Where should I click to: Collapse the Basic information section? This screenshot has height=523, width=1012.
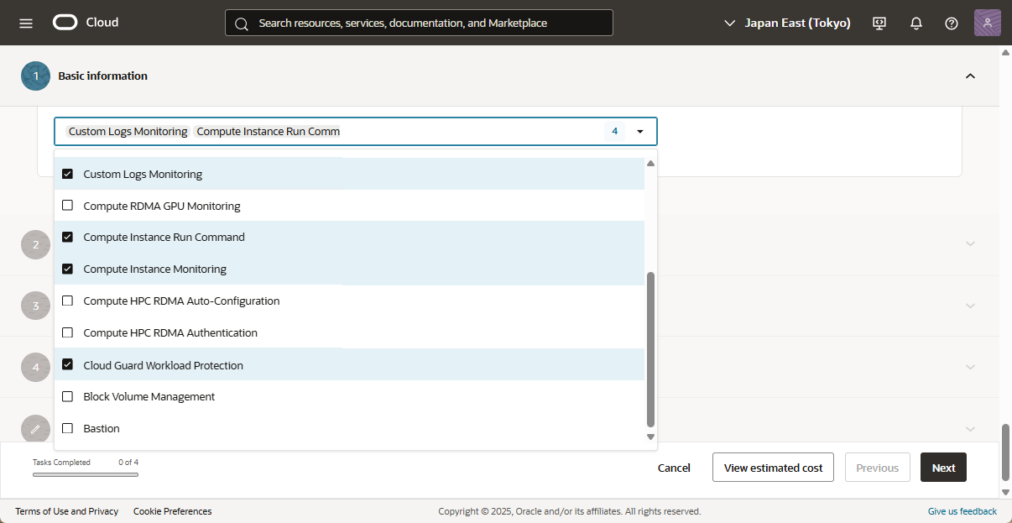click(x=970, y=76)
